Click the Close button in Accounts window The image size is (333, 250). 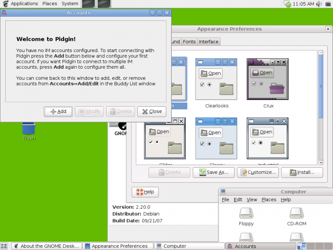tap(151, 111)
